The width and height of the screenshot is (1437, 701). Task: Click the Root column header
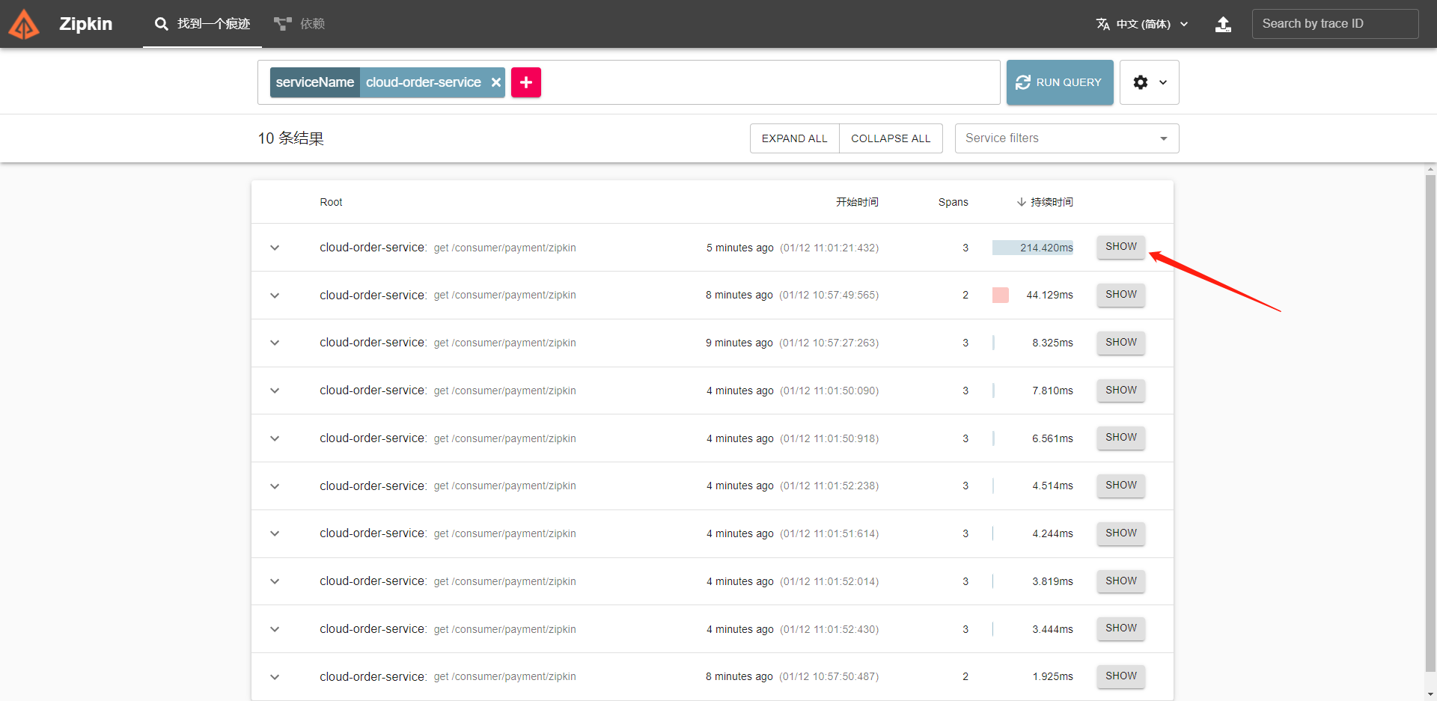[331, 202]
